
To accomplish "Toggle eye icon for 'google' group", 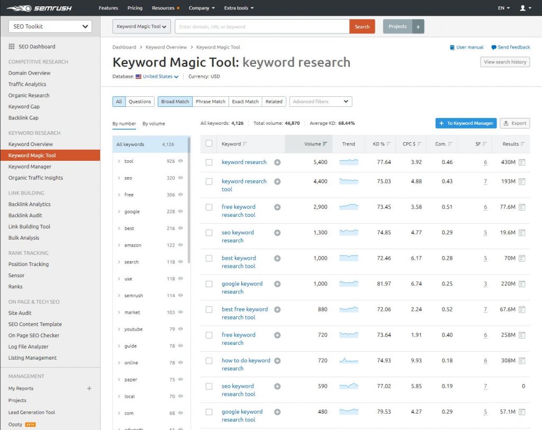I will click(180, 212).
